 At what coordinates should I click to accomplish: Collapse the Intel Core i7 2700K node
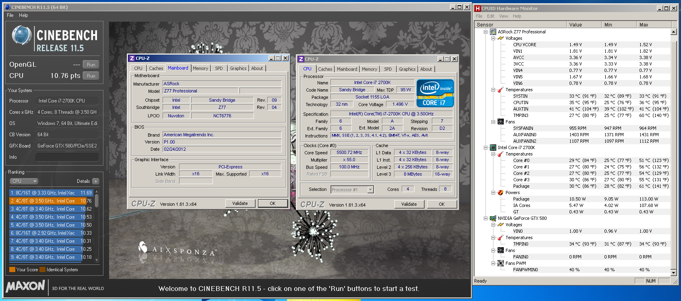pos(485,147)
